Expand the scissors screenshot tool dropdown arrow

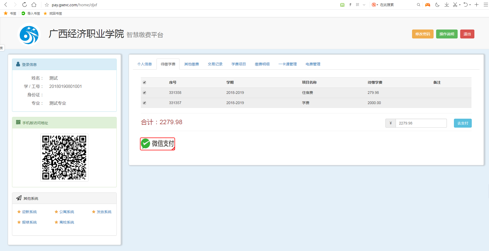click(x=460, y=5)
